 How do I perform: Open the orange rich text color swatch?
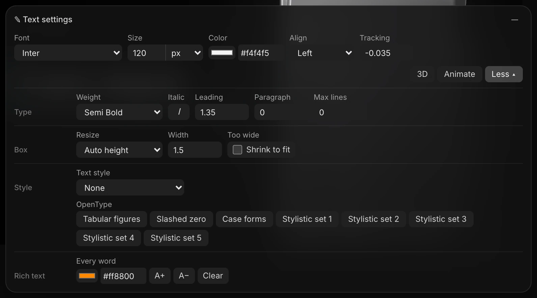pyautogui.click(x=87, y=276)
